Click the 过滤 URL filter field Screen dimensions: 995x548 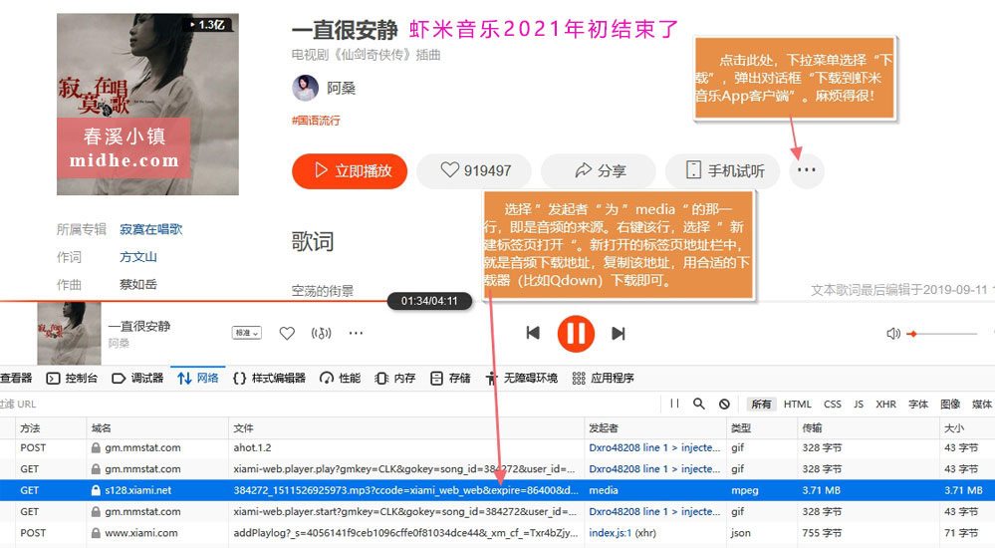330,404
